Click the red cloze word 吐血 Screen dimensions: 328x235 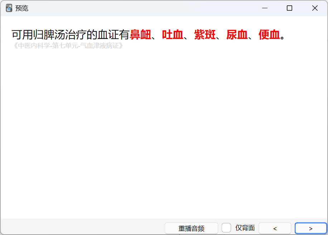point(173,35)
